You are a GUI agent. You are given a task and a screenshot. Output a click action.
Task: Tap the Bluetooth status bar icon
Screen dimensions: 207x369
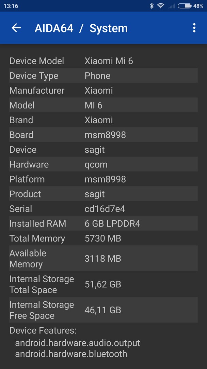(x=152, y=6)
